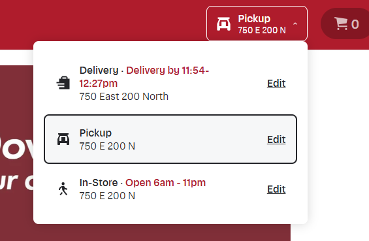Collapse the Pickup chevron in header
369x241 pixels.
click(x=295, y=24)
